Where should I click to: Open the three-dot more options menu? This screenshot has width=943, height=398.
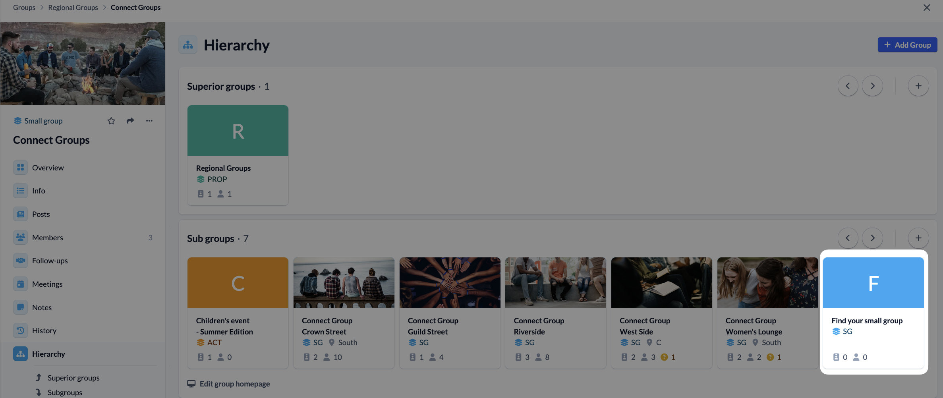[x=149, y=121]
